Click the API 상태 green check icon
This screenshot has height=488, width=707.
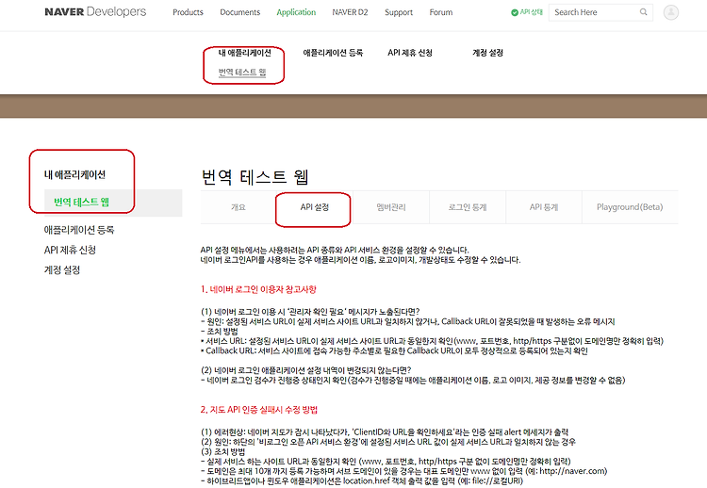tap(515, 12)
